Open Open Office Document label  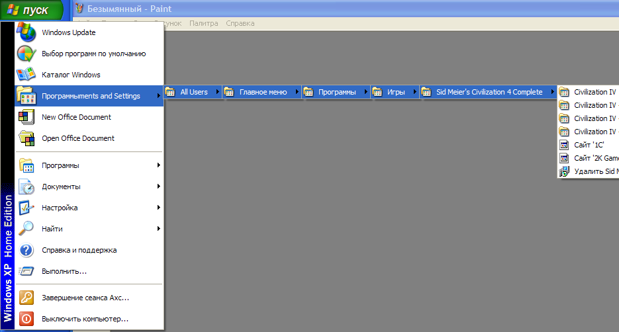coord(78,138)
